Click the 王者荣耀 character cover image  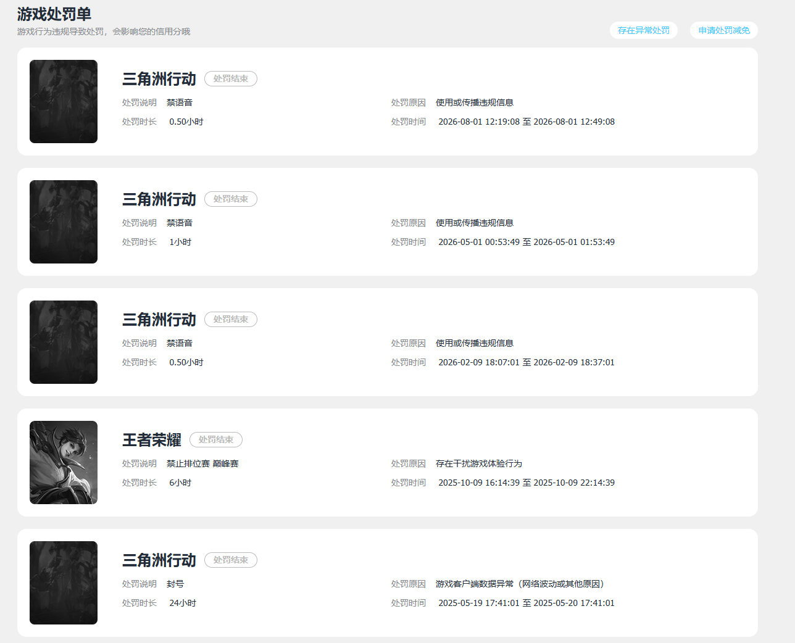[64, 462]
